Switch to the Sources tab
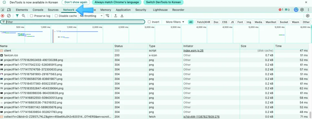The width and height of the screenshot is (312, 119). [53, 10]
